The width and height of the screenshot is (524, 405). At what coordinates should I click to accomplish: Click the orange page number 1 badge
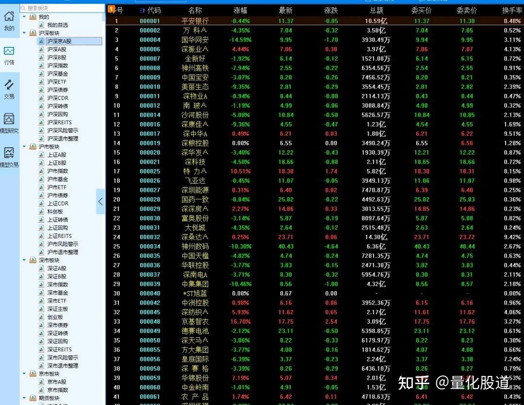tap(110, 9)
